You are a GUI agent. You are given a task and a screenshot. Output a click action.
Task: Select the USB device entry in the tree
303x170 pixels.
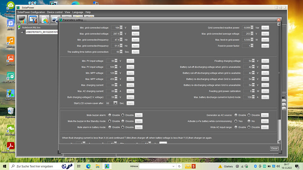click(42, 32)
